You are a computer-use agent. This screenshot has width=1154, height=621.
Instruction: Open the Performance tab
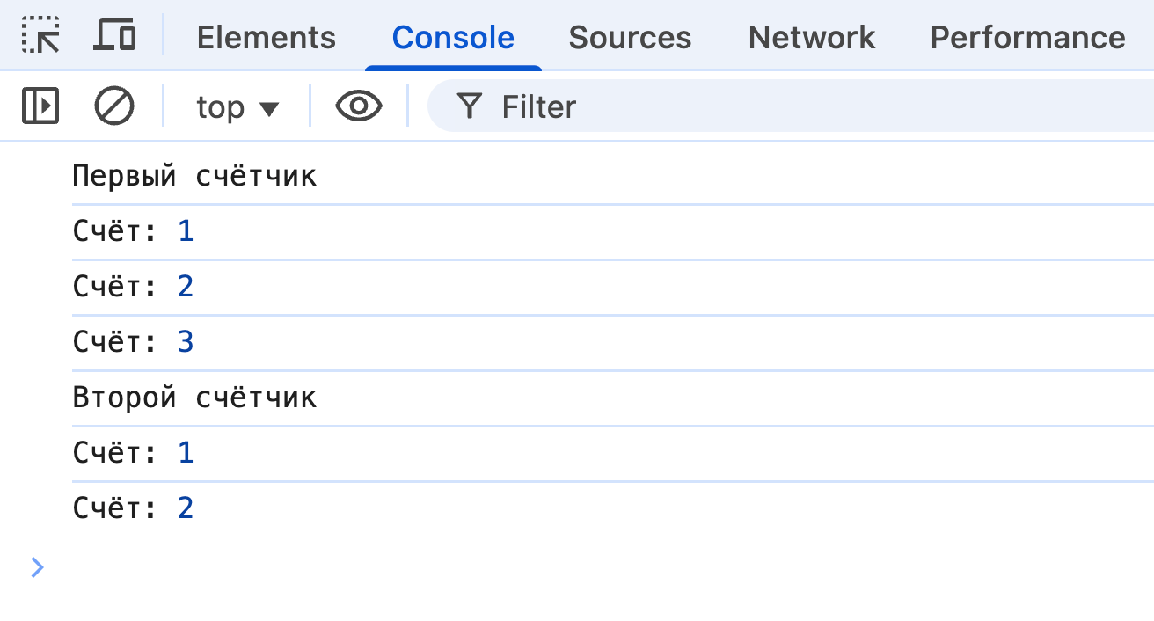(1027, 37)
